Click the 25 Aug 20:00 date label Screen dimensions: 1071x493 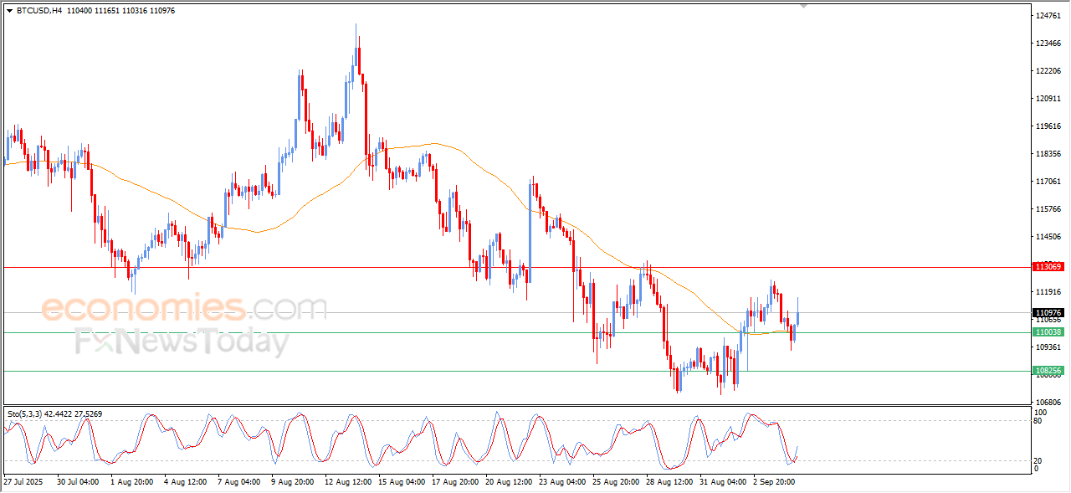point(616,482)
